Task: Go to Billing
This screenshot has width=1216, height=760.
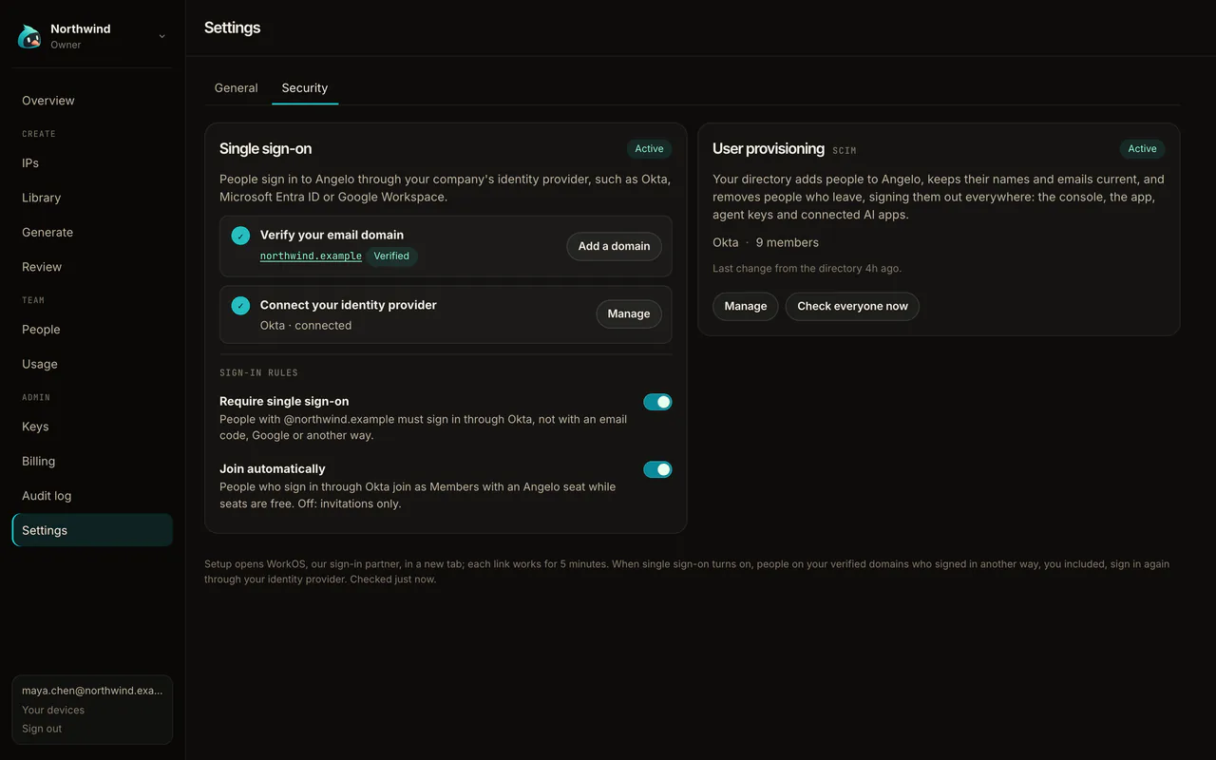Action: click(x=92, y=462)
